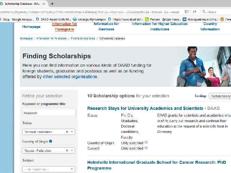231x173 pixels.
Task: Open a new browser tab
Action: [x=52, y=4]
